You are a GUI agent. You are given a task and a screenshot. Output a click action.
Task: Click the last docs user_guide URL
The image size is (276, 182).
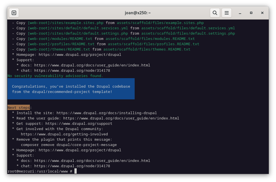92,161
